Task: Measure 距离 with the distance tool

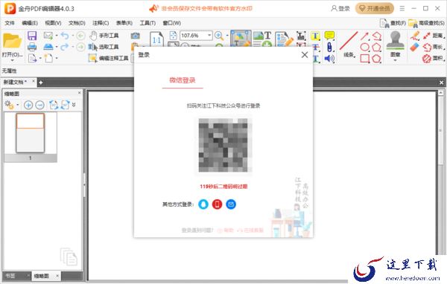Action: click(x=434, y=36)
